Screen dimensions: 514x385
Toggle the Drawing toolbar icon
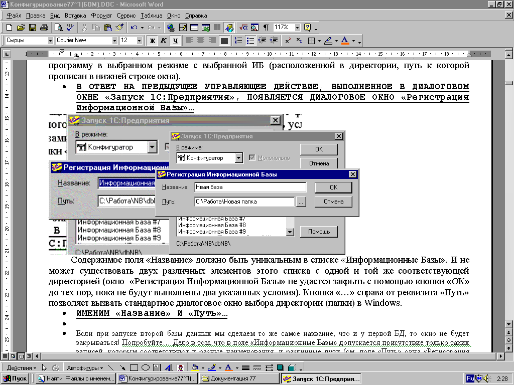click(229, 28)
